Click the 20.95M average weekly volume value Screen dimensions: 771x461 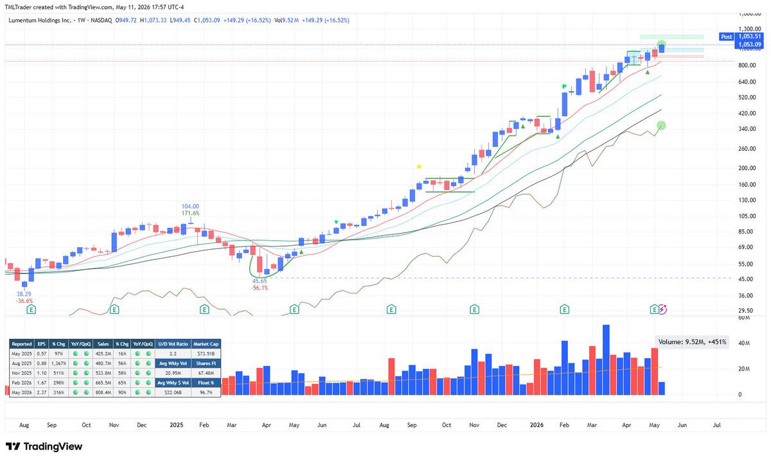173,372
